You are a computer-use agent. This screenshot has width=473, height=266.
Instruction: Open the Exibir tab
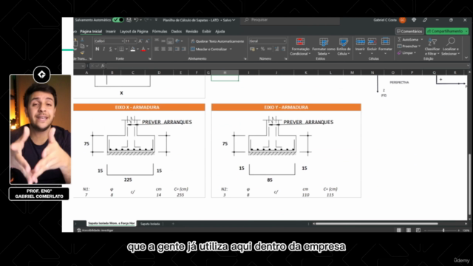[x=206, y=31]
